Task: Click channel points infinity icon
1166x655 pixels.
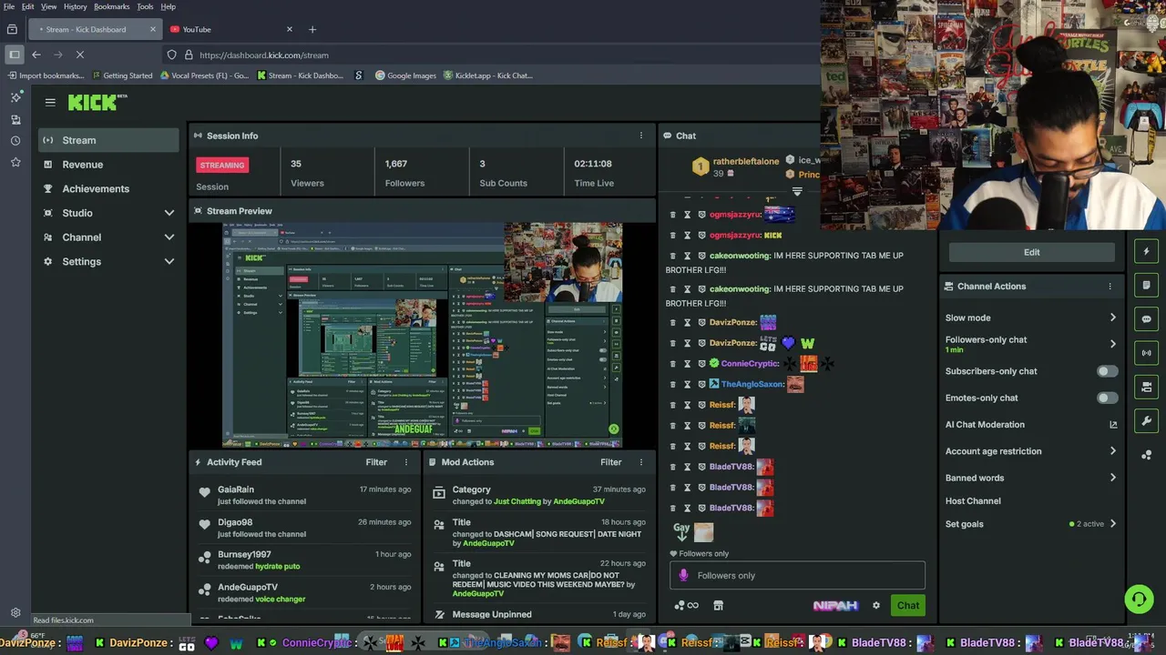Action: [x=687, y=606]
